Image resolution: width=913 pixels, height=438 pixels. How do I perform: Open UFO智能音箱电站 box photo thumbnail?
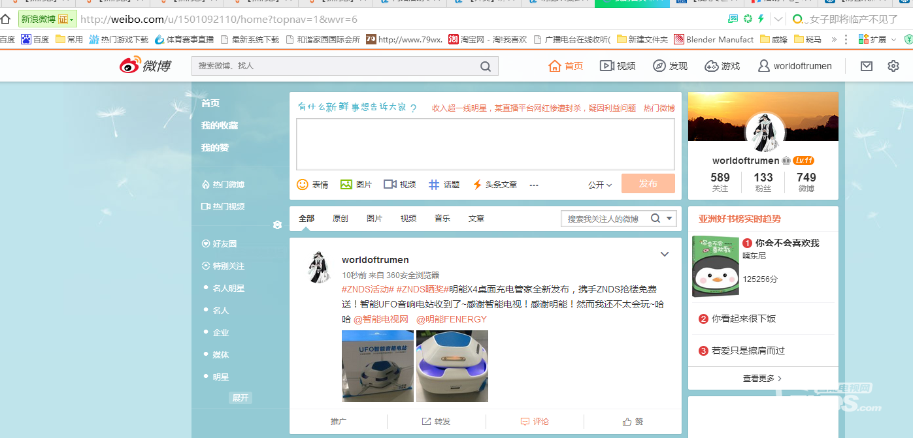click(x=378, y=366)
